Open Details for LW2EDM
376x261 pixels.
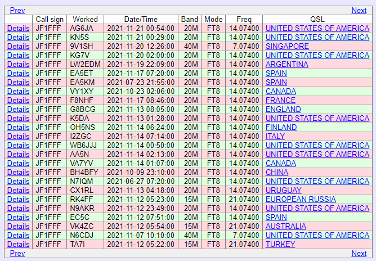point(18,64)
